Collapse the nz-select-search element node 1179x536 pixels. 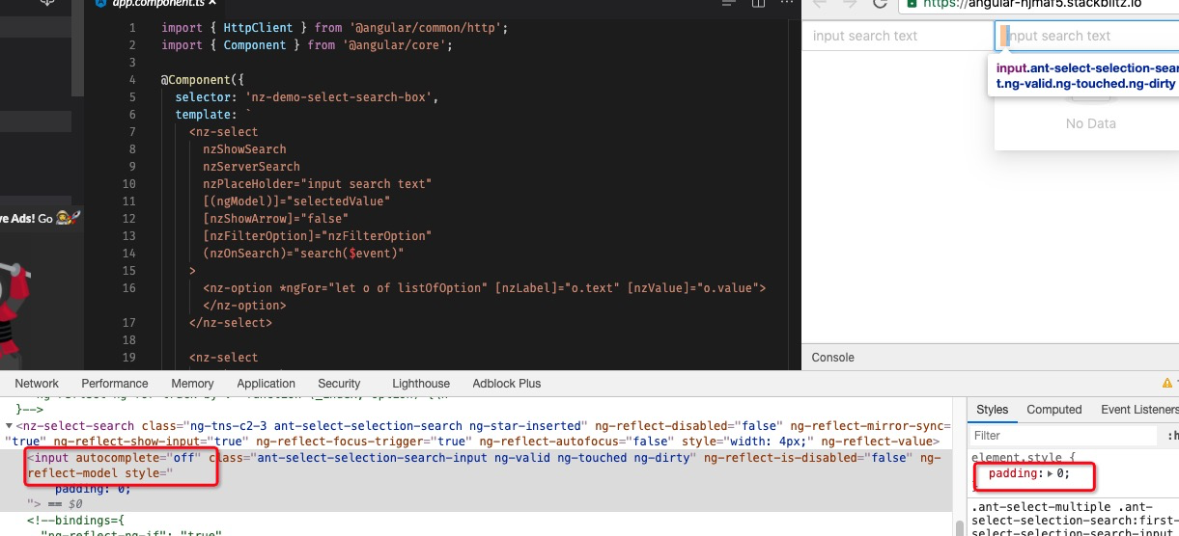[x=10, y=425]
